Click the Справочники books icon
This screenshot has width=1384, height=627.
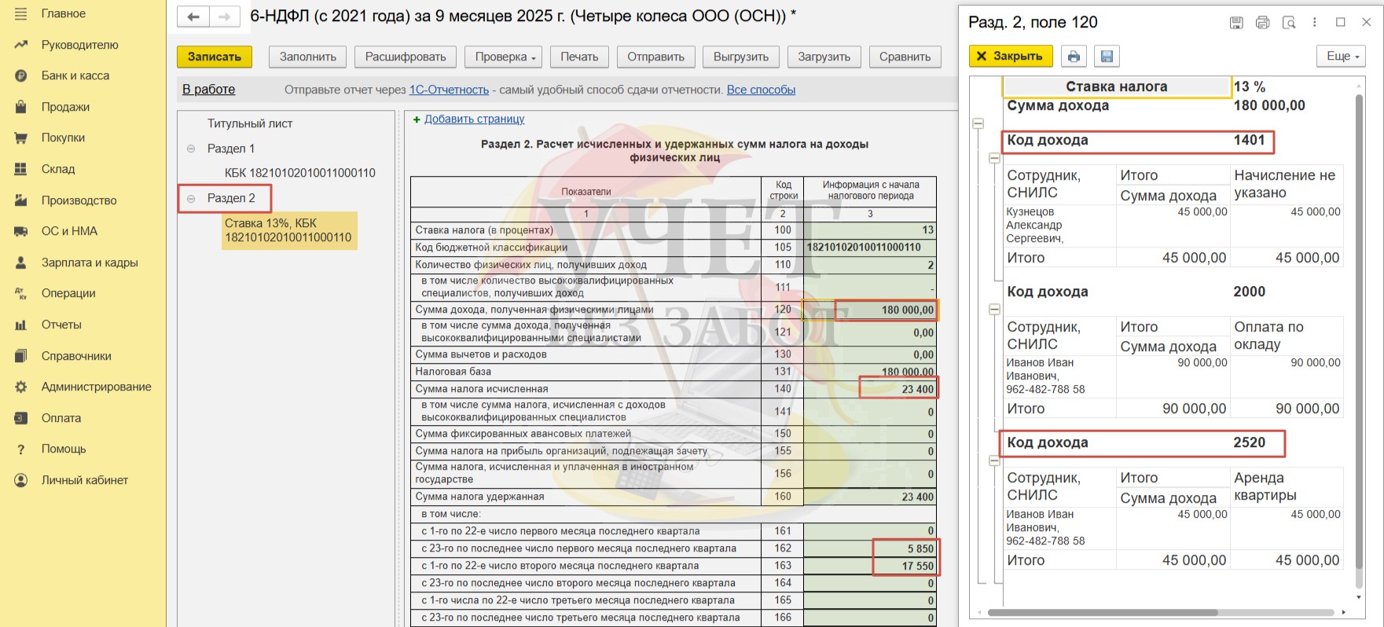21,356
